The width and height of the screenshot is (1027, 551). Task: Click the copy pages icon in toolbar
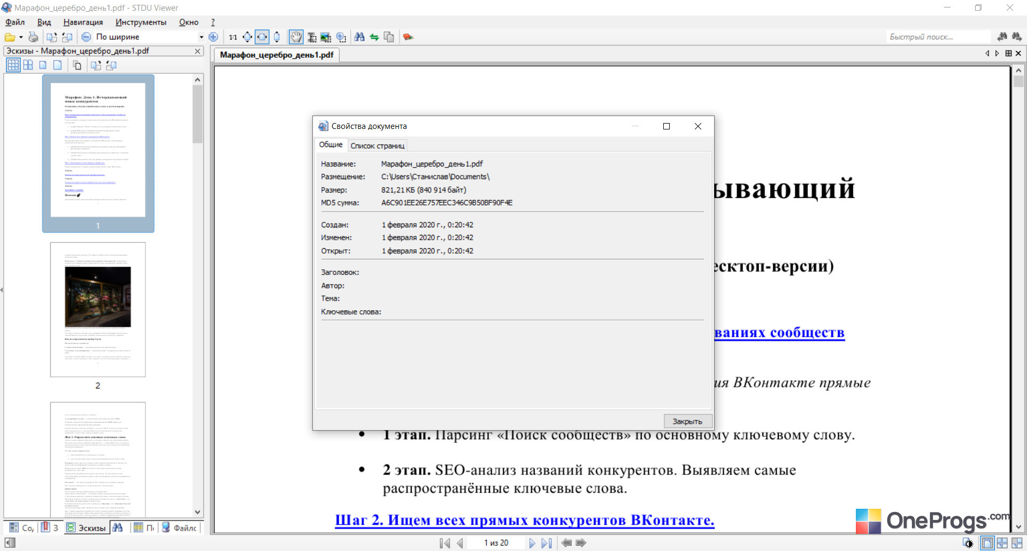pyautogui.click(x=389, y=37)
